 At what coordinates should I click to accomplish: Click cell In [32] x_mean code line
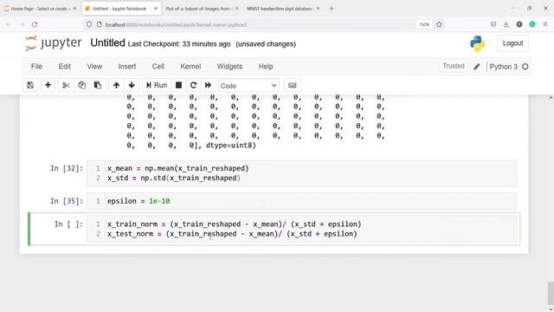click(x=178, y=168)
